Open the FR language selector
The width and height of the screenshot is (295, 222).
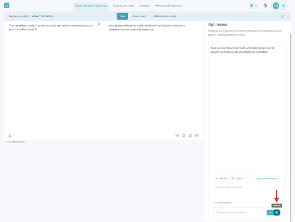pyautogui.click(x=254, y=6)
